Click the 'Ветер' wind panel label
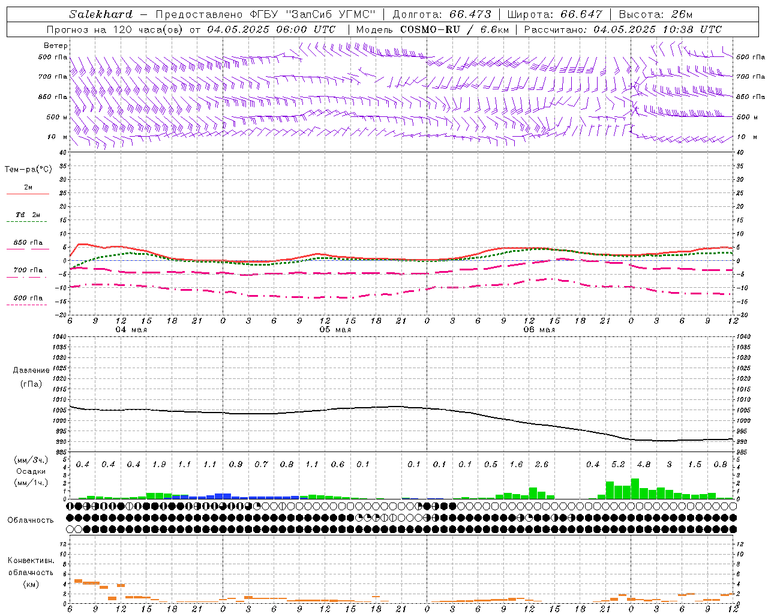This screenshot has height=614, width=768. point(56,46)
